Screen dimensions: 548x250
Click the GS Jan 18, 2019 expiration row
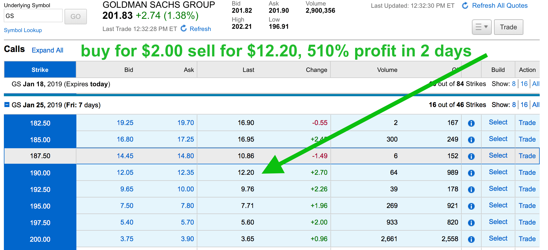[x=272, y=84]
